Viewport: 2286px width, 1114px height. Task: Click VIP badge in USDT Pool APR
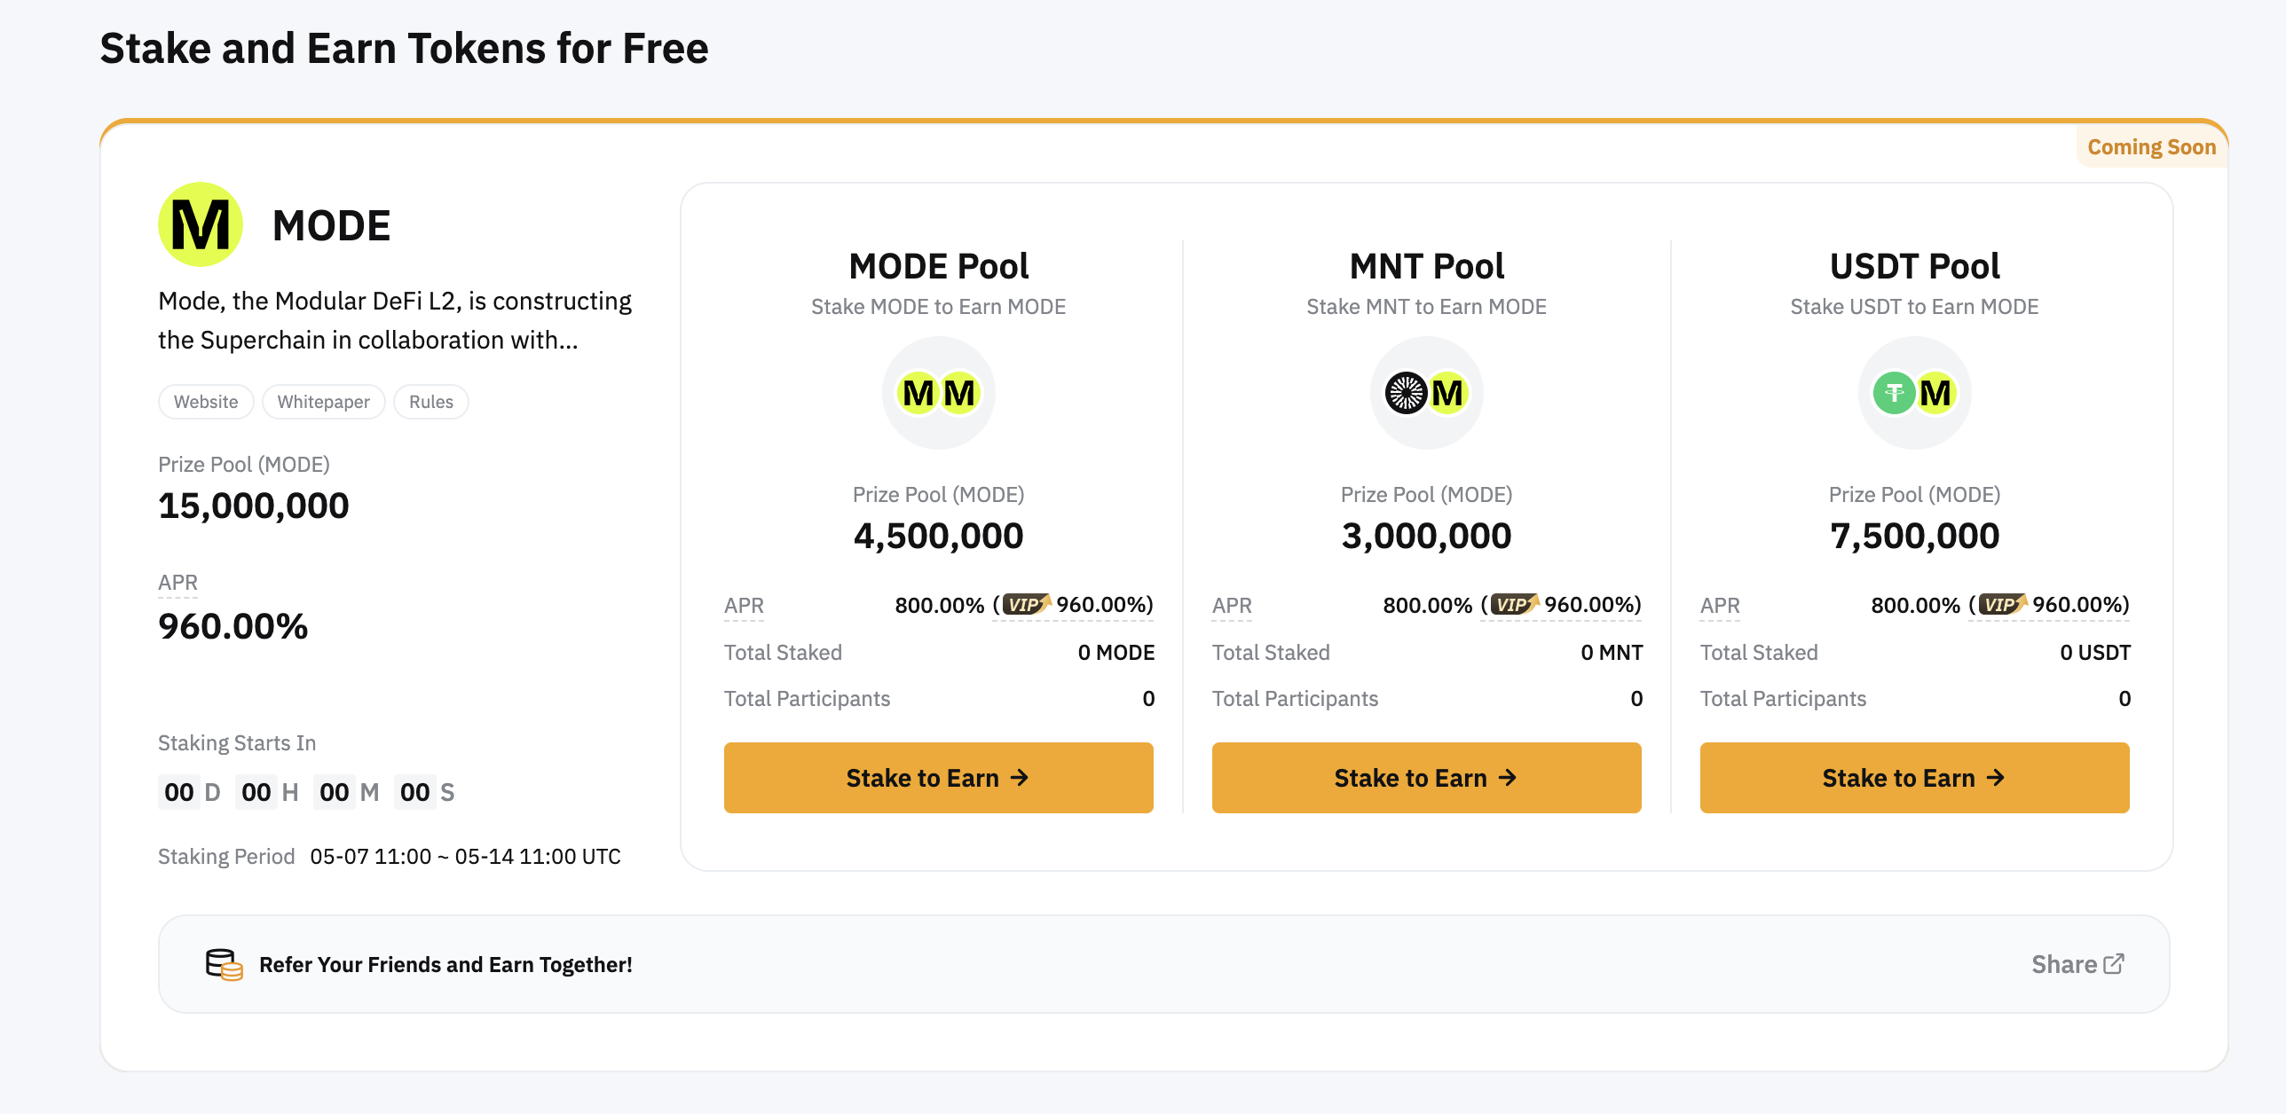(2002, 604)
